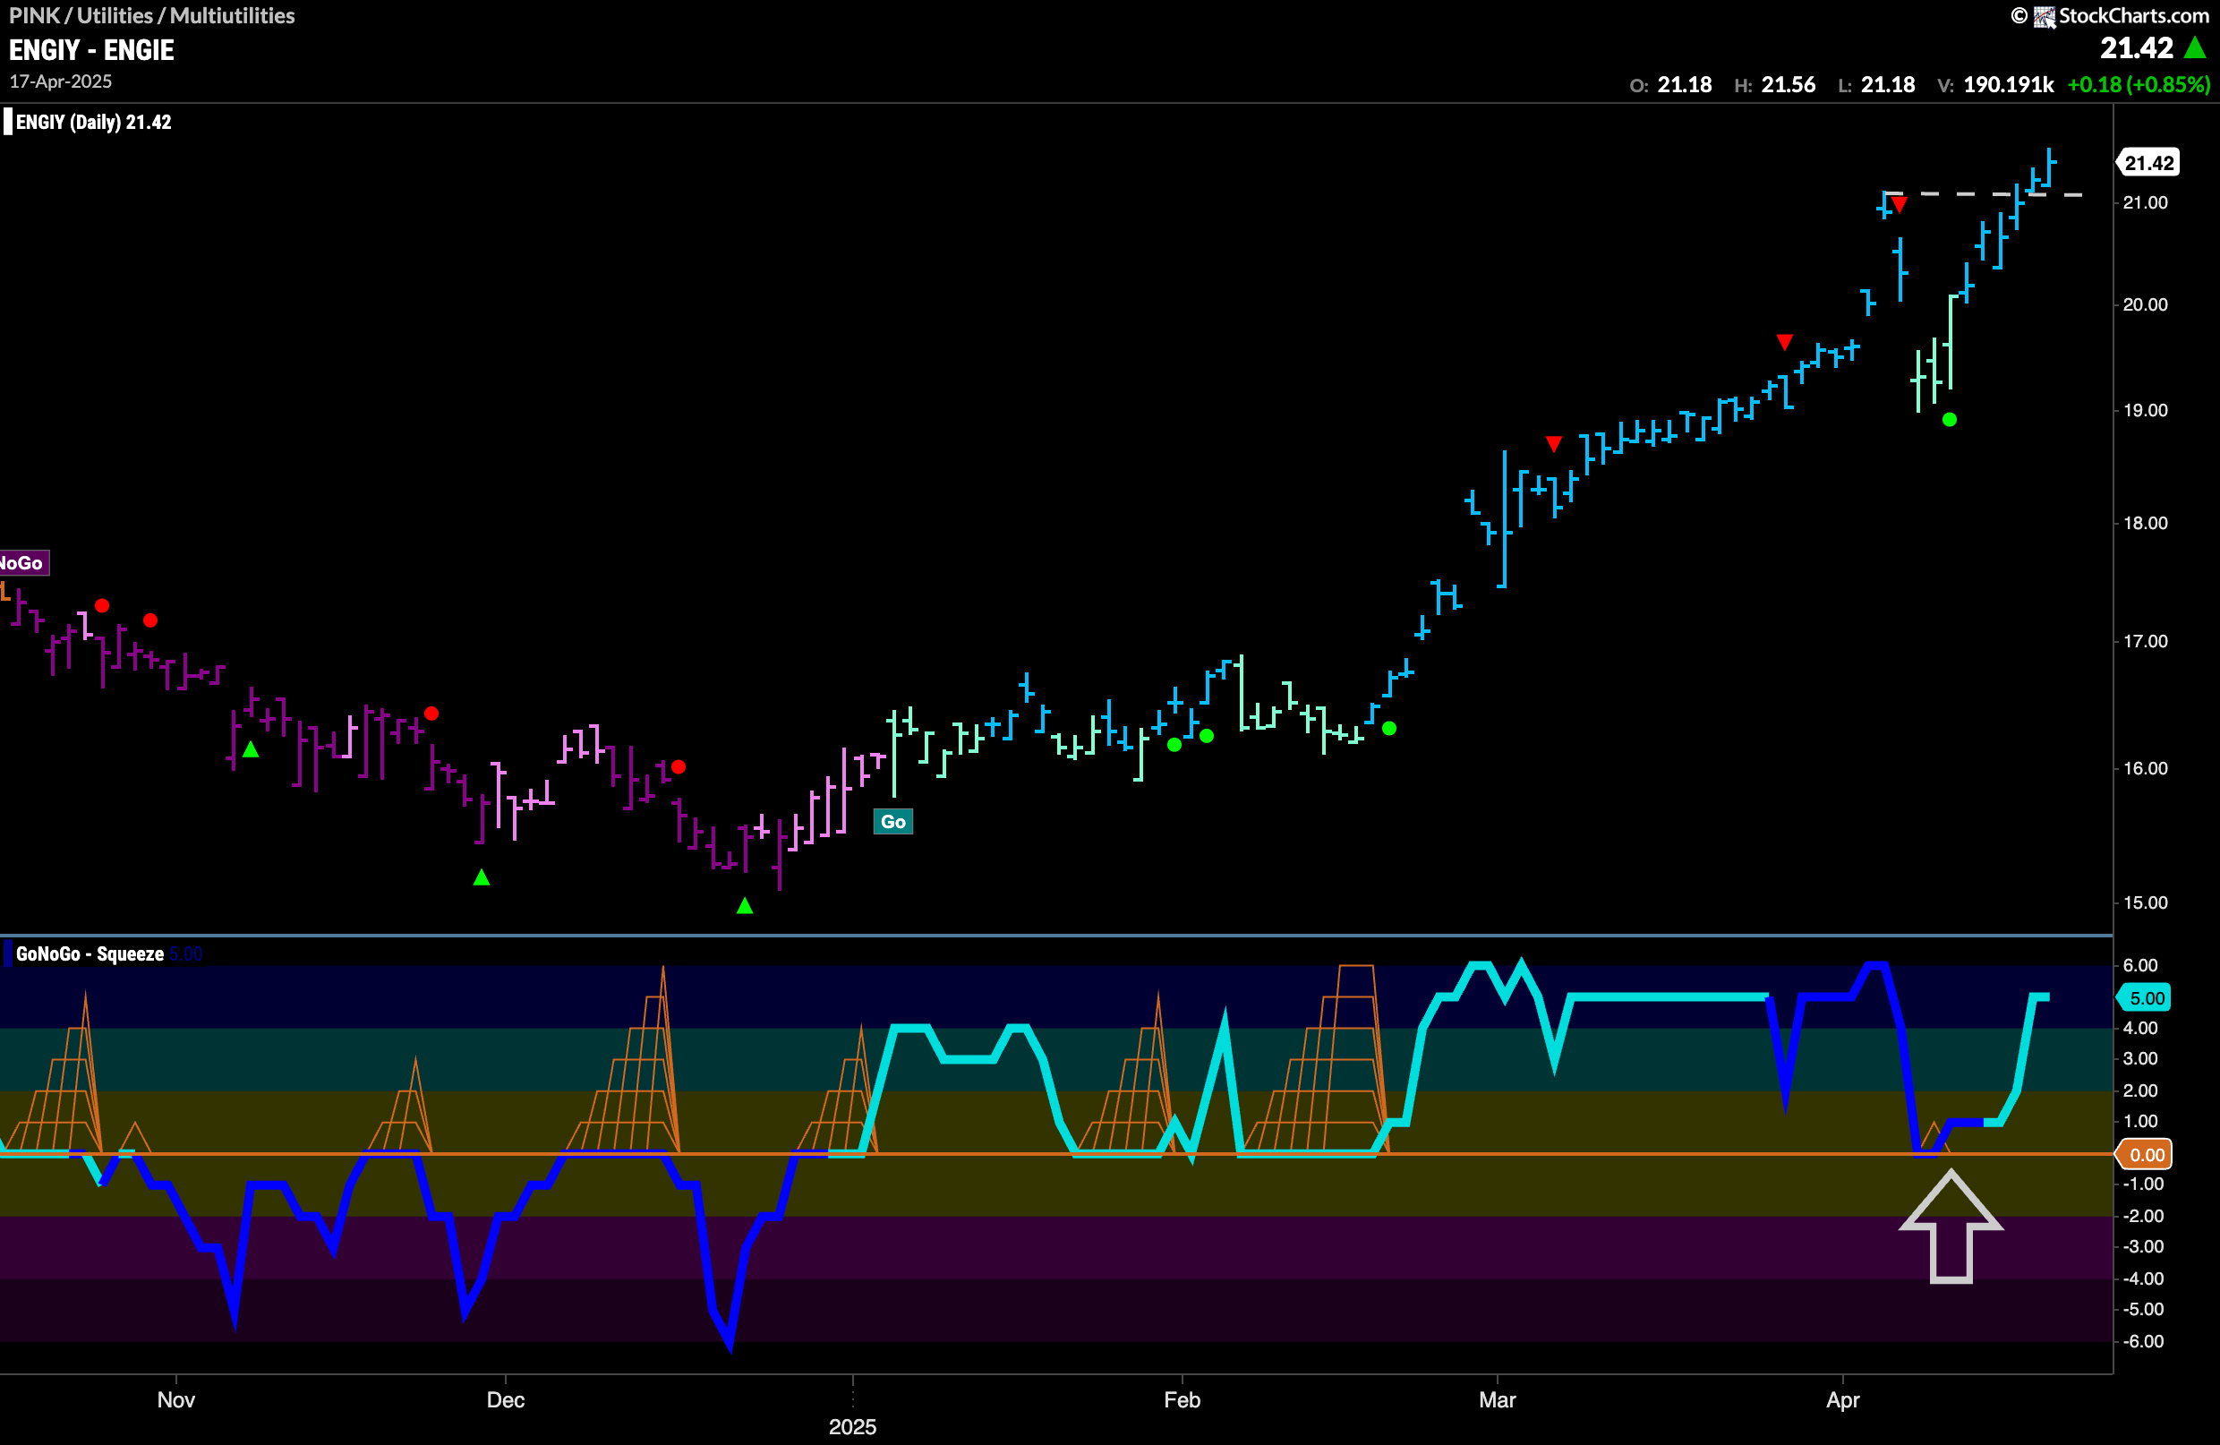This screenshot has height=1445, width=2220.
Task: Click the open value 21.18
Action: click(1685, 85)
